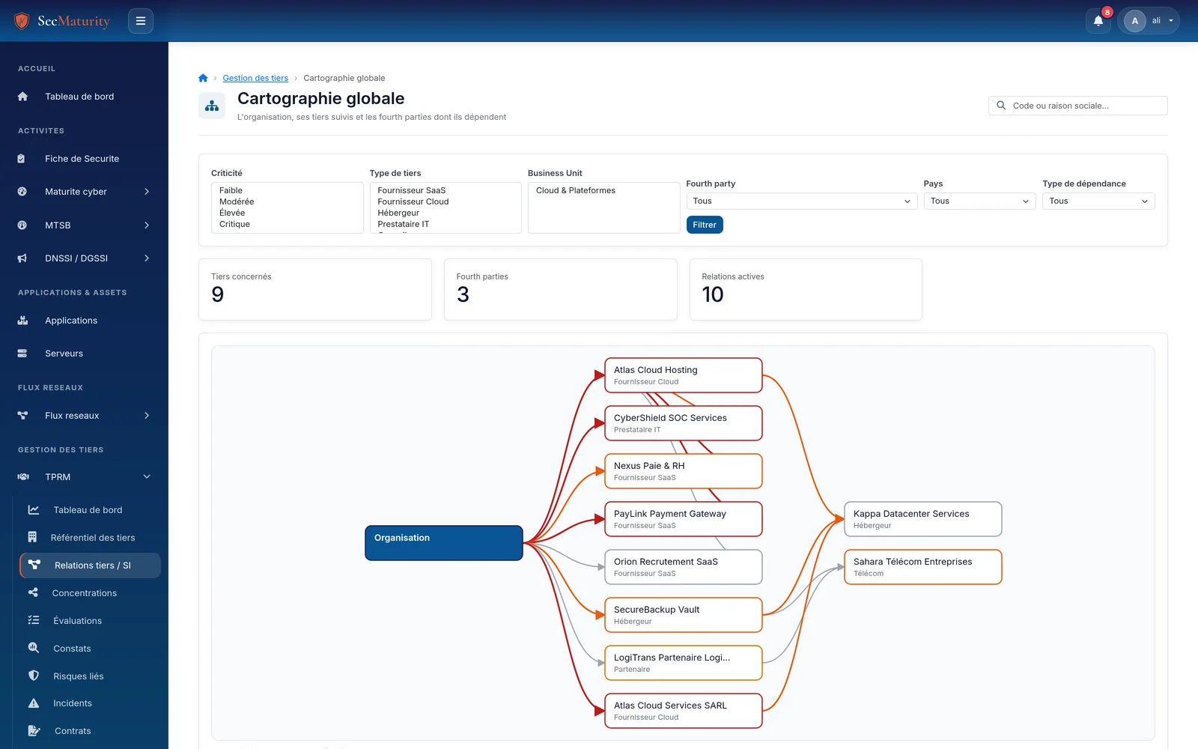Click the Concentrations share icon in sidebar
Viewport: 1198px width, 749px height.
[33, 592]
